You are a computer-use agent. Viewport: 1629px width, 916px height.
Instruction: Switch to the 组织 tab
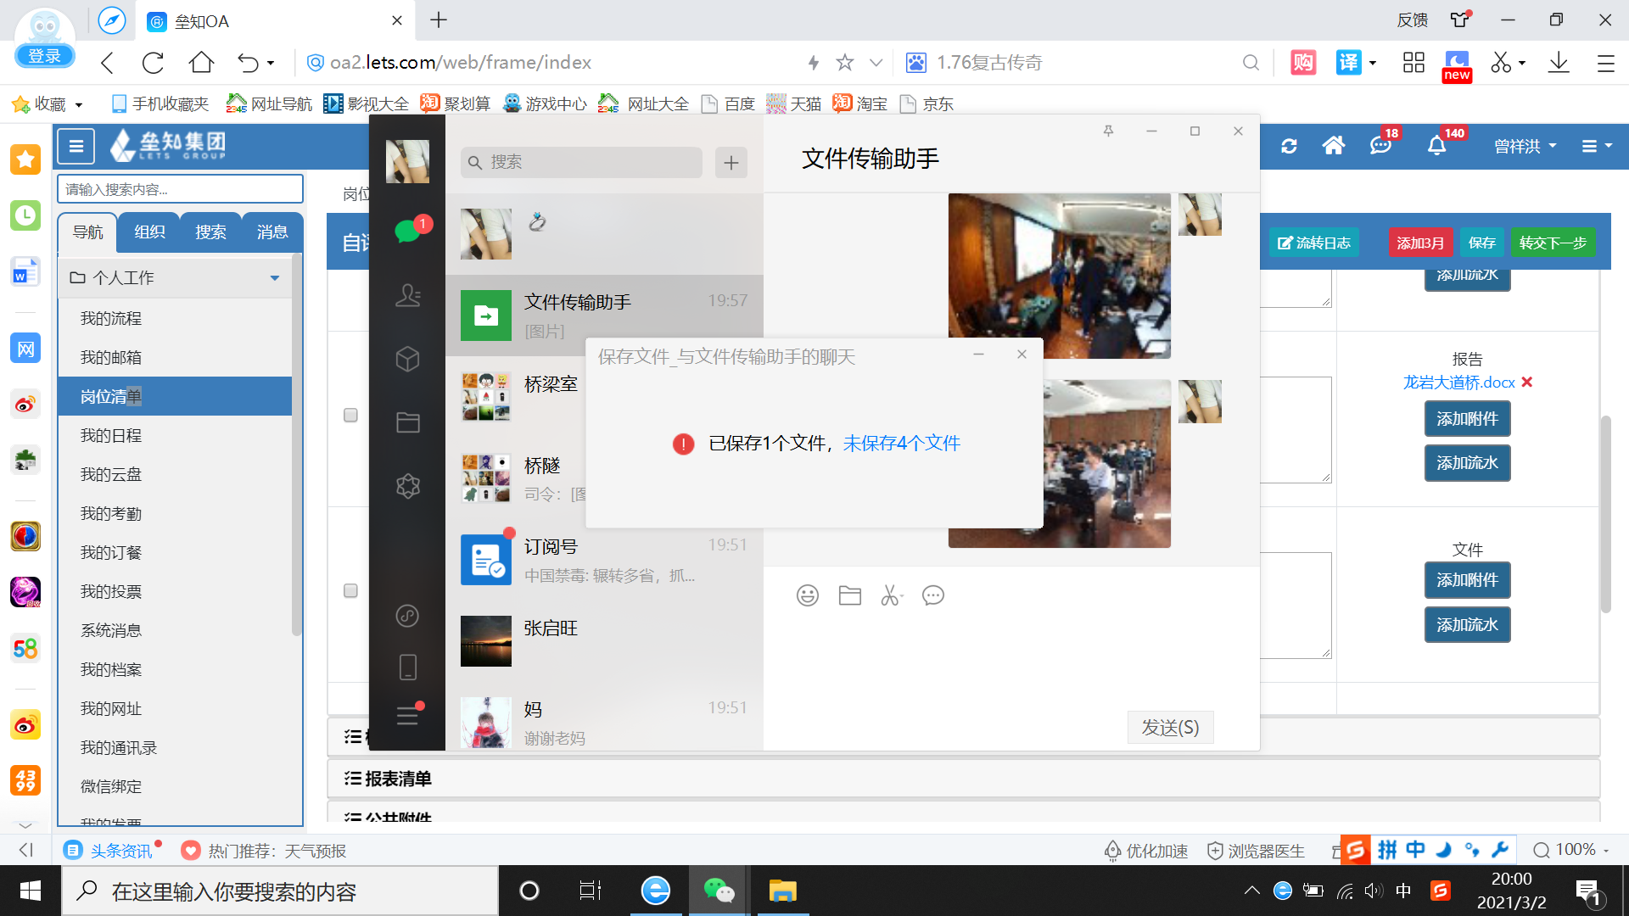click(149, 232)
